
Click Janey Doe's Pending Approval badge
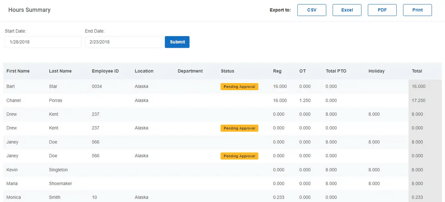(x=240, y=156)
